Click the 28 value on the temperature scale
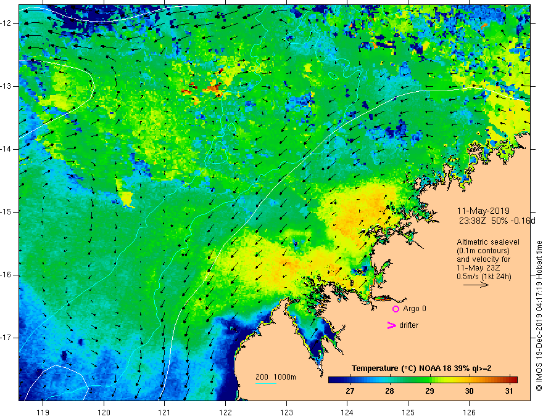 pos(389,391)
